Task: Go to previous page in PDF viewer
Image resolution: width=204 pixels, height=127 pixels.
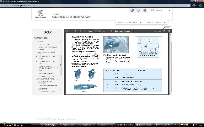Action: pyautogui.click(x=81, y=31)
